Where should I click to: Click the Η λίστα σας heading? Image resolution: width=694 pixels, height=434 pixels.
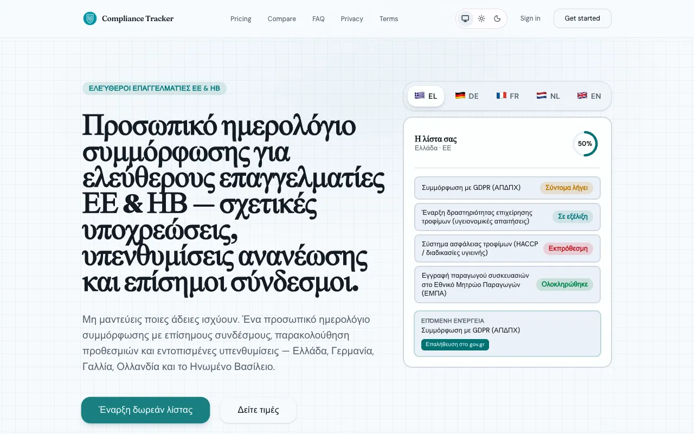[435, 139]
